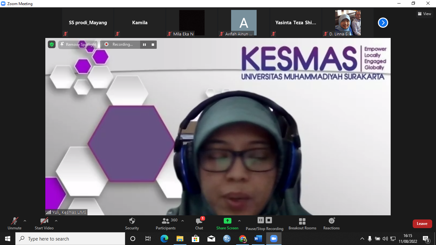This screenshot has height=245, width=436.
Task: Click the Yuli_ Kesmas UMS name label
Action: (x=66, y=212)
